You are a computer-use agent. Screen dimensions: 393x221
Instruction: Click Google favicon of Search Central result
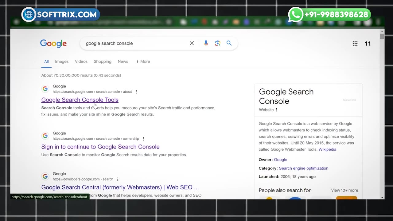tap(45, 176)
